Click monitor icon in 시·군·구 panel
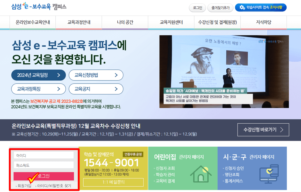Viewport: 301px width, 192px height. click(x=269, y=174)
